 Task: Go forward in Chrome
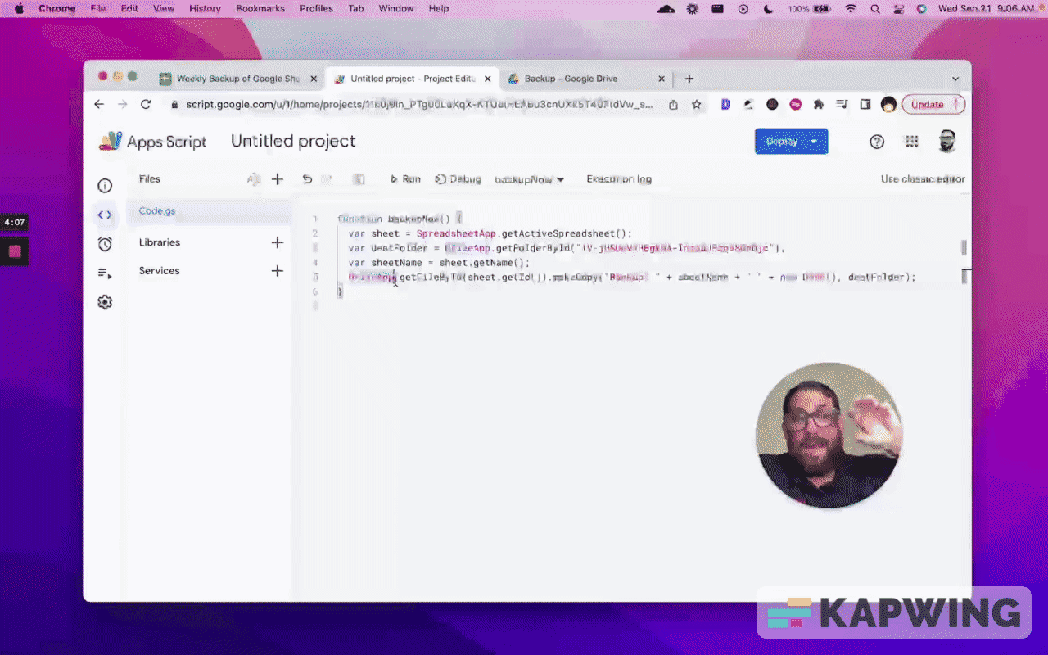(122, 105)
